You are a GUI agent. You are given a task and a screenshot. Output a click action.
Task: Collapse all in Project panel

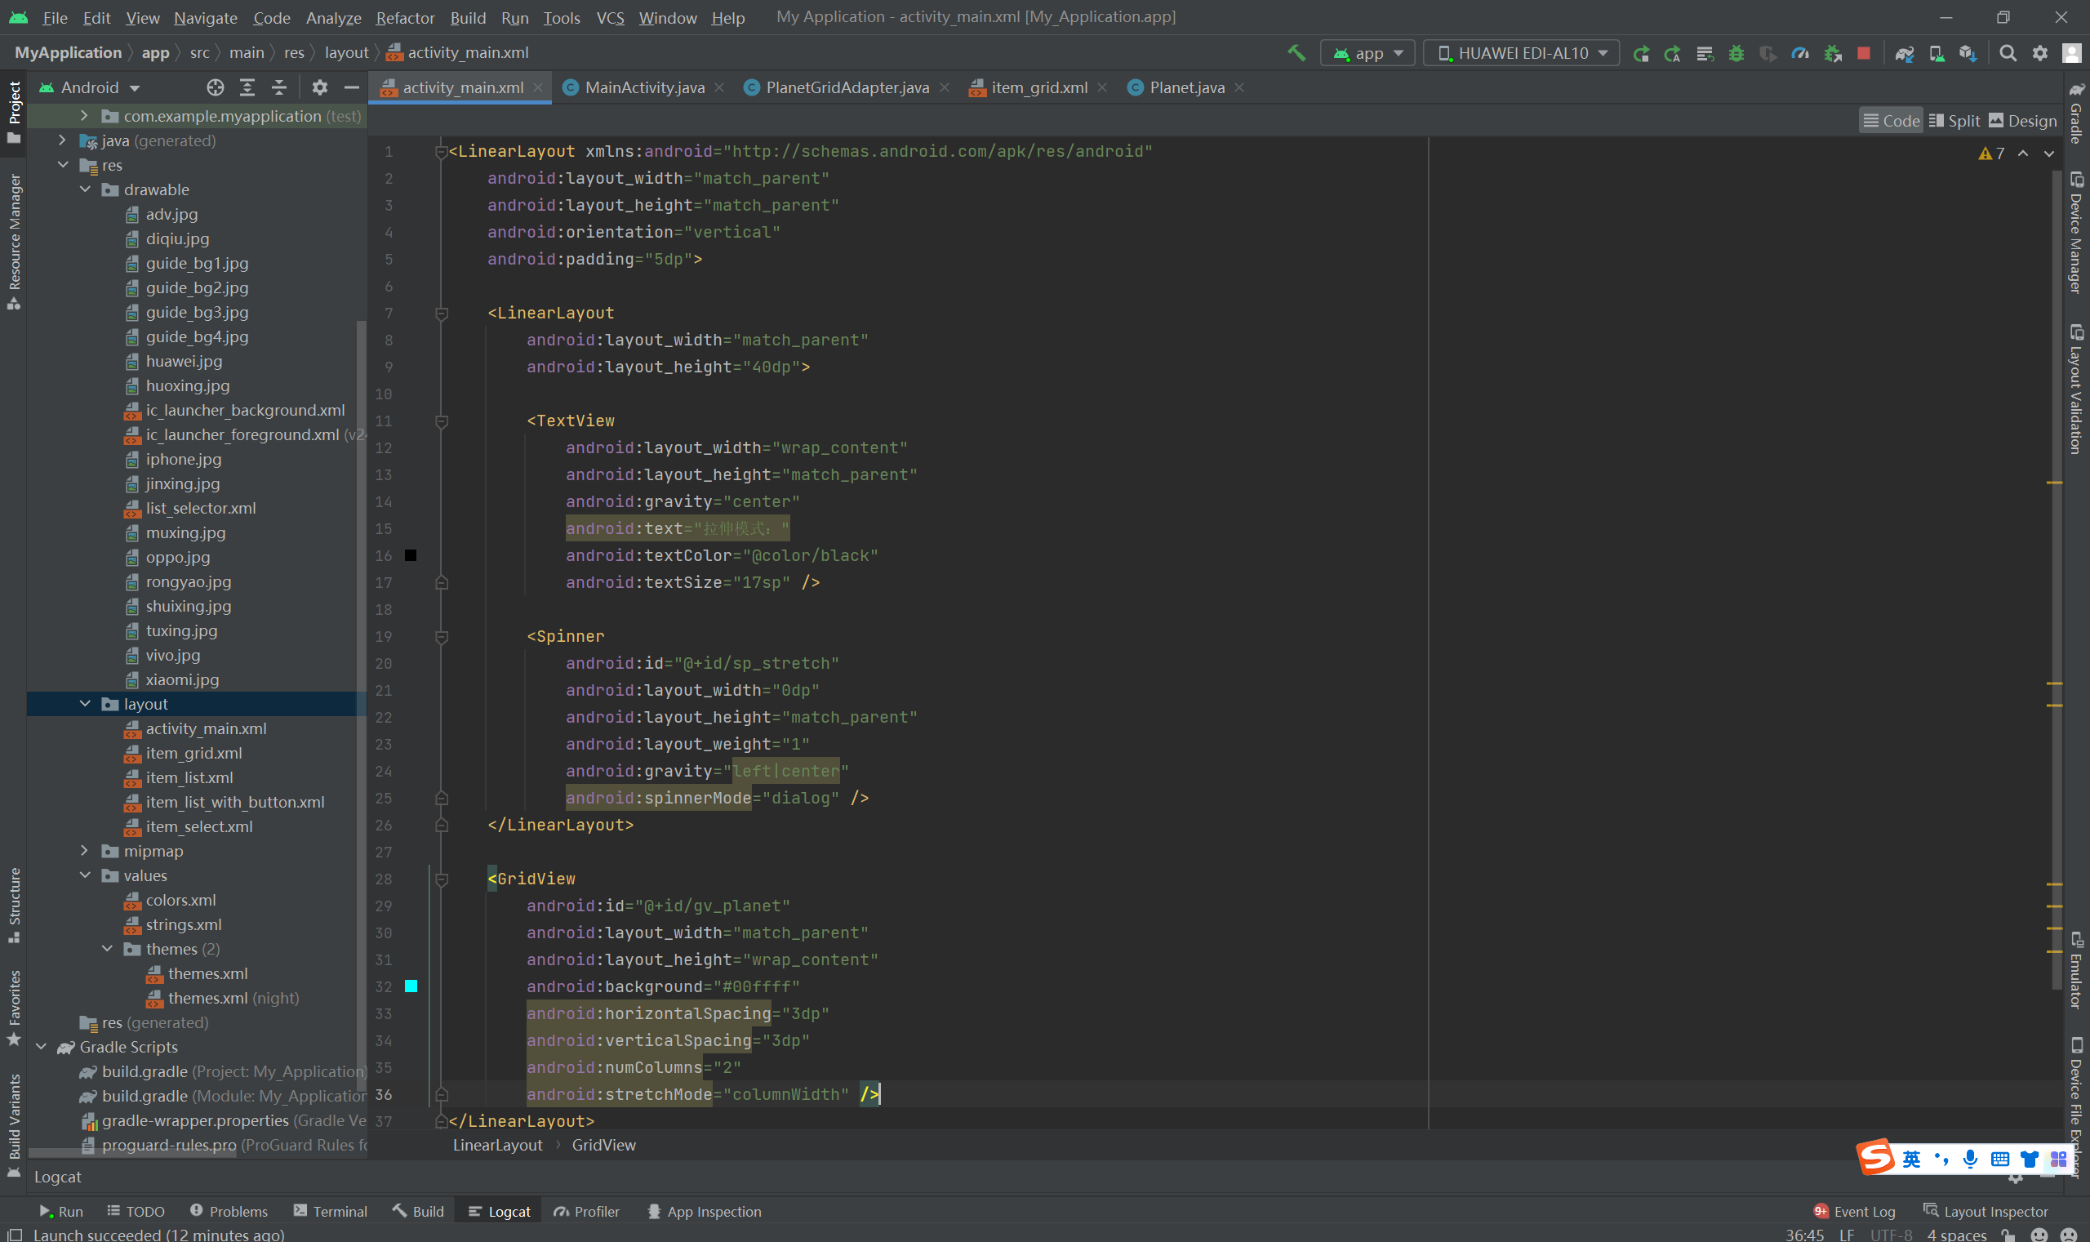(x=279, y=87)
